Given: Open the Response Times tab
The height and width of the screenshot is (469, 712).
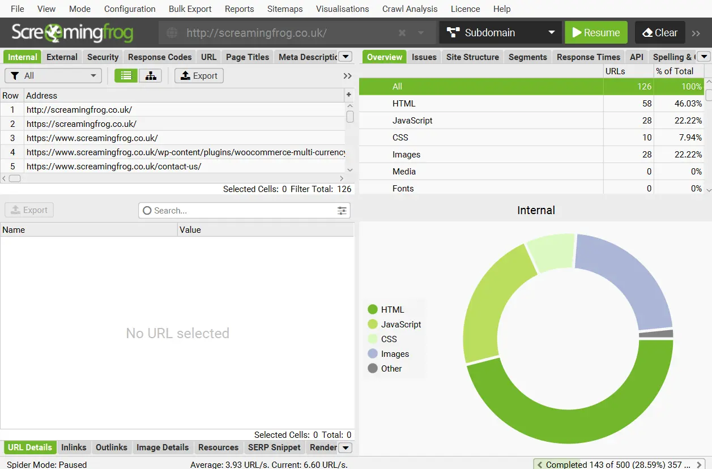Looking at the screenshot, I should pyautogui.click(x=589, y=57).
